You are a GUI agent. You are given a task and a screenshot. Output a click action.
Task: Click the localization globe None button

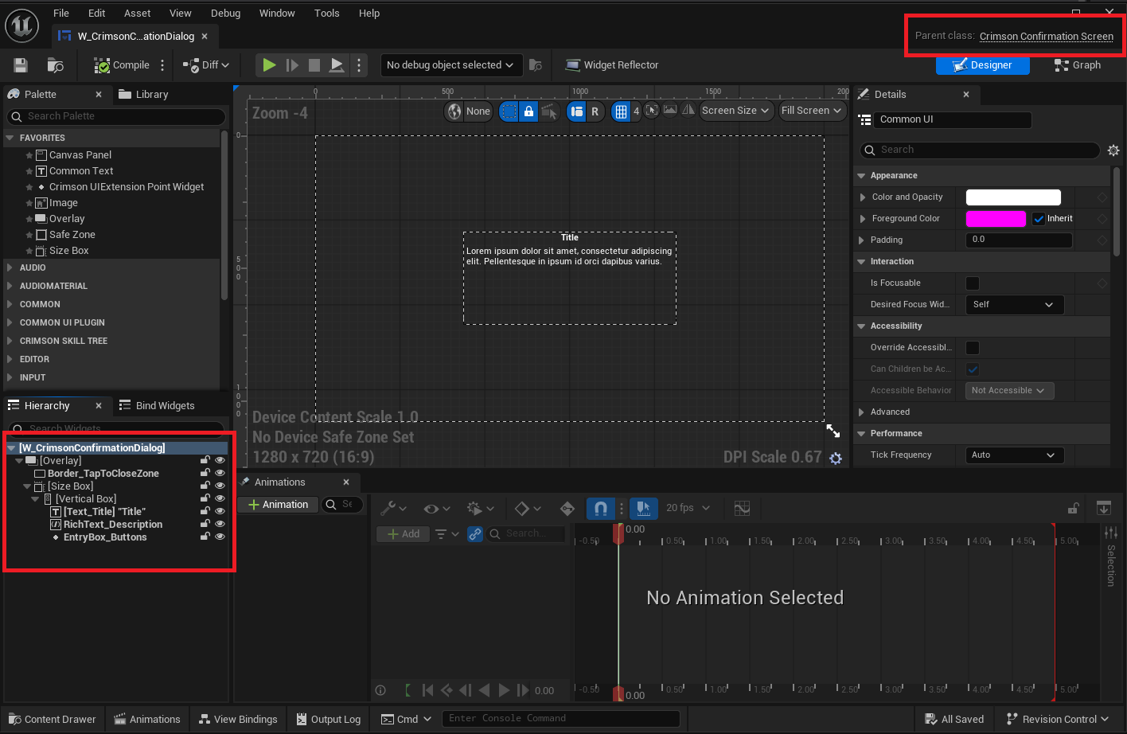[469, 111]
